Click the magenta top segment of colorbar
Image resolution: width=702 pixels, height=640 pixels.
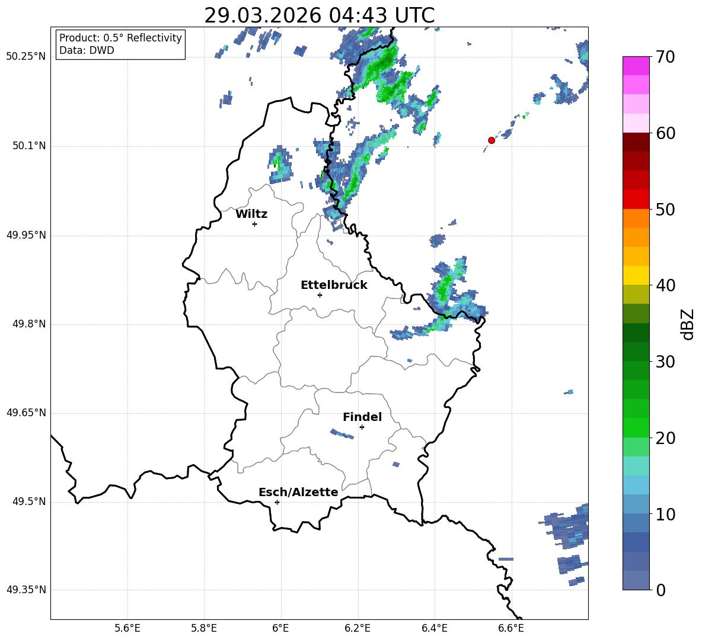coord(636,66)
